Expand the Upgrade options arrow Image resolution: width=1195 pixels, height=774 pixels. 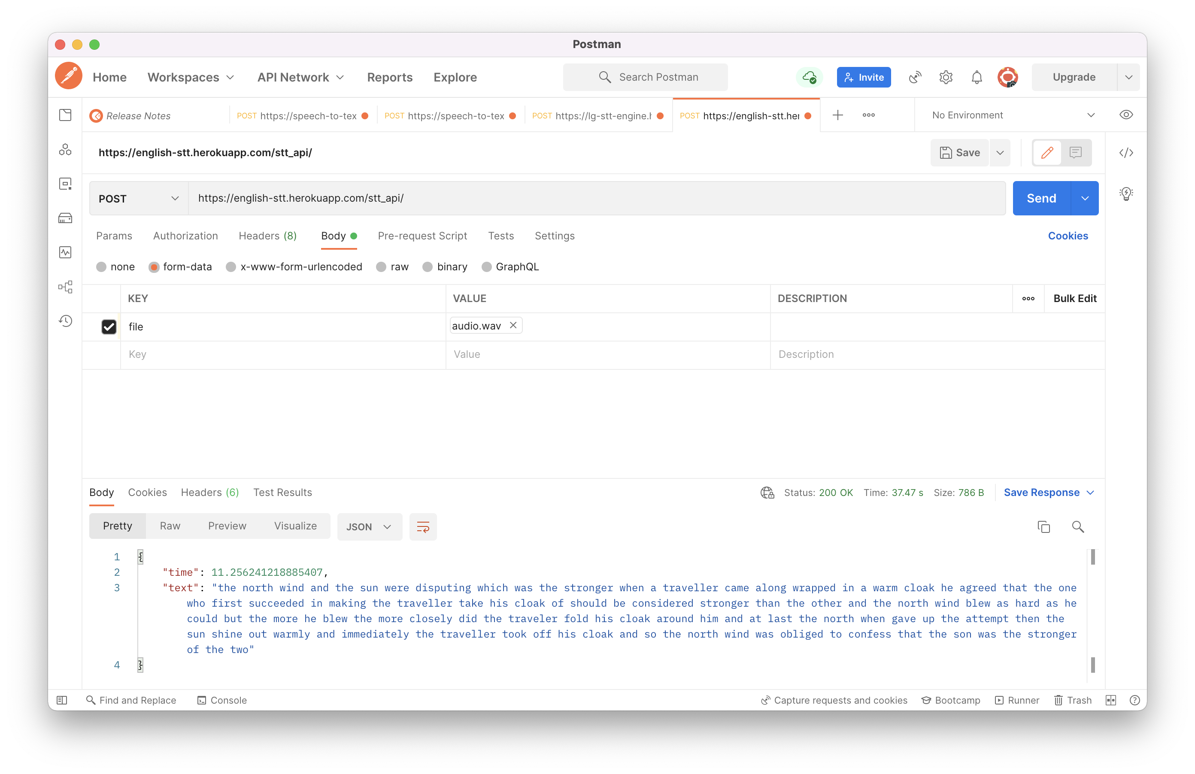click(1129, 77)
